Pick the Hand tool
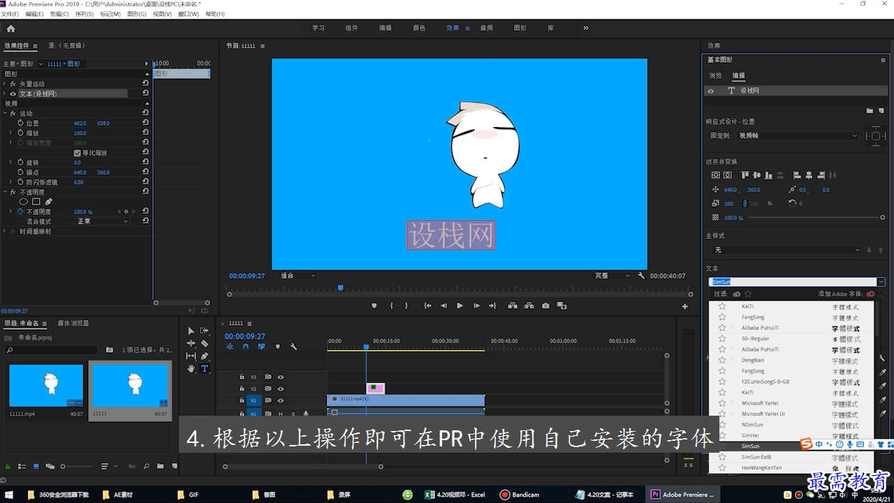 (191, 368)
